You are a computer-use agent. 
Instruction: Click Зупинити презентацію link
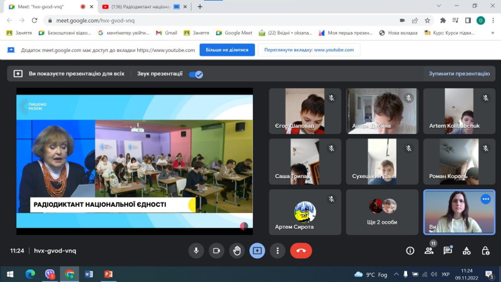(459, 73)
